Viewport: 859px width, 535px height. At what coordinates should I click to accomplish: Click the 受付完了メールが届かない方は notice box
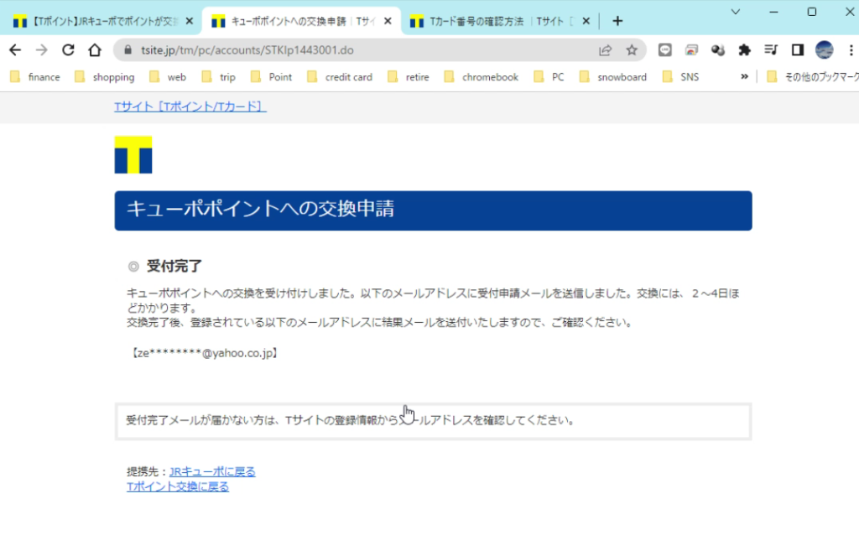click(433, 421)
